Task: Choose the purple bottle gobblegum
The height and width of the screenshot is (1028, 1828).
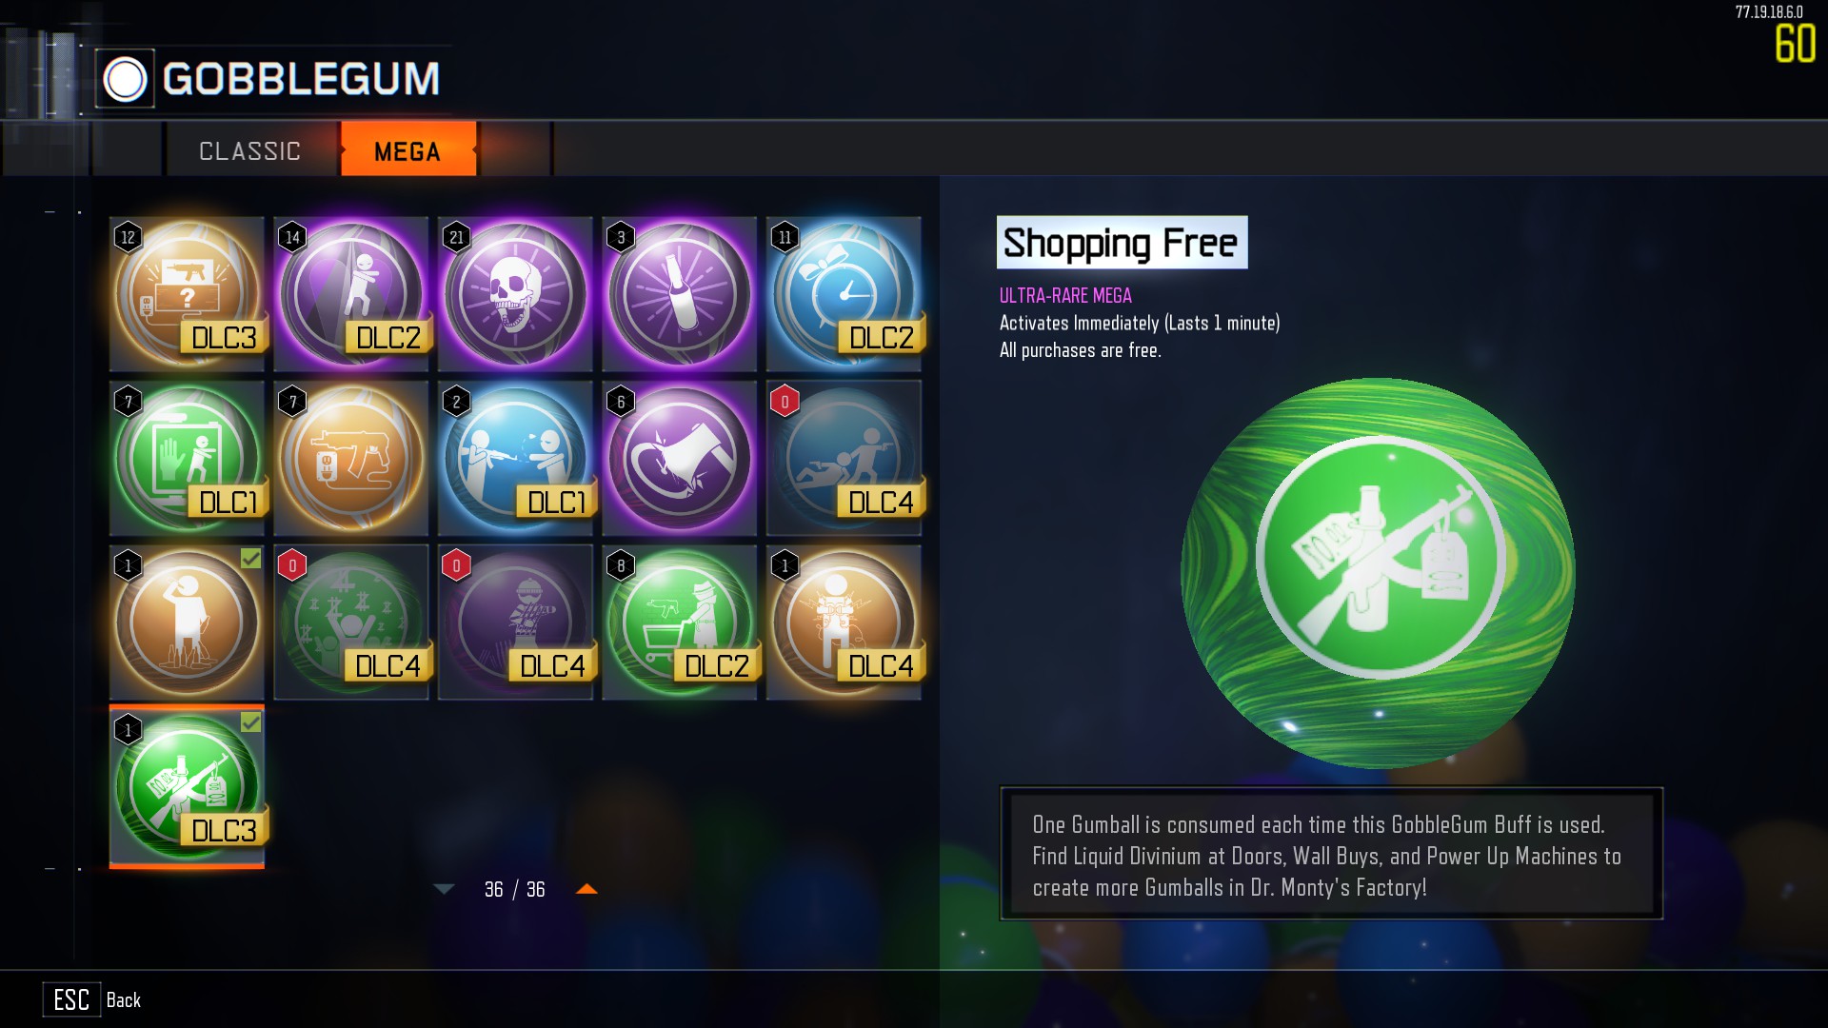Action: (x=680, y=294)
